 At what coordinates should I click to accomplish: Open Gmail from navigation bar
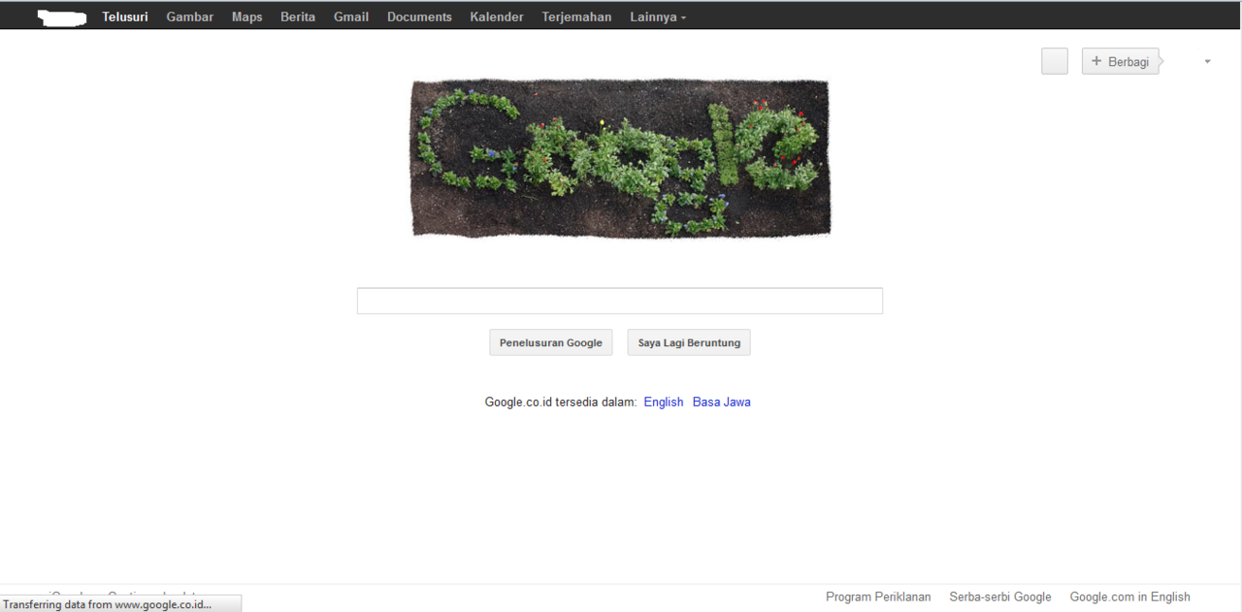351,16
